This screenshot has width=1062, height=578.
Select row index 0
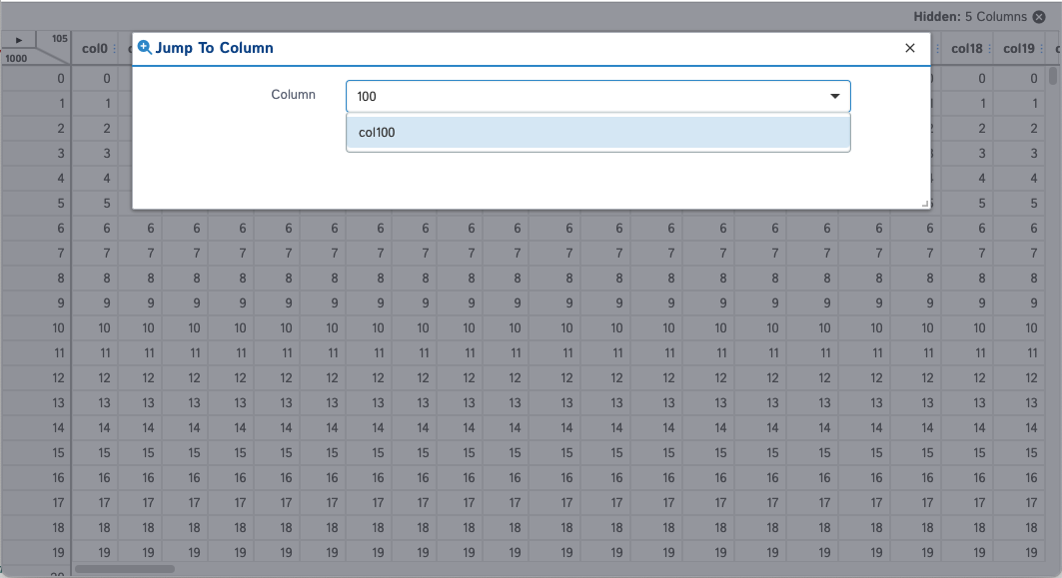[x=37, y=79]
